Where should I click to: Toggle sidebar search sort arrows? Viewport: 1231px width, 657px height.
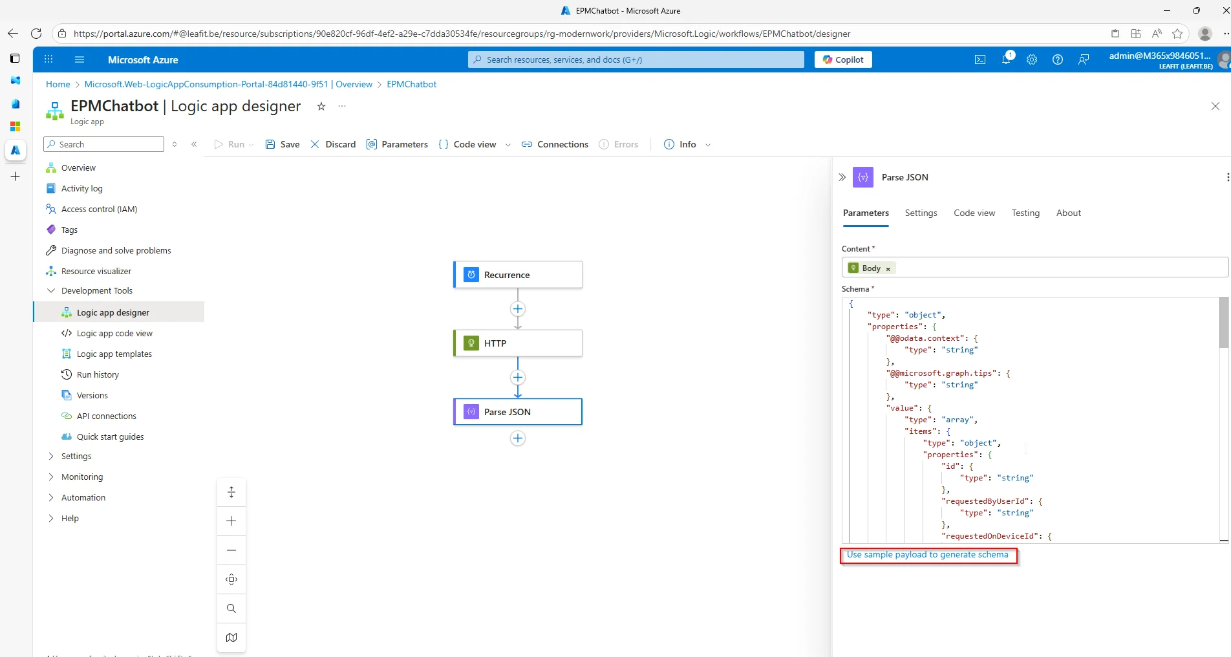coord(175,144)
